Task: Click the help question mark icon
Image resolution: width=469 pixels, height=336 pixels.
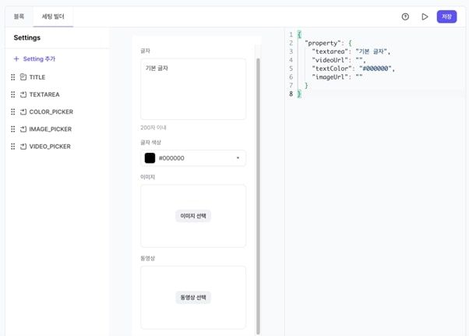Action: coord(405,16)
